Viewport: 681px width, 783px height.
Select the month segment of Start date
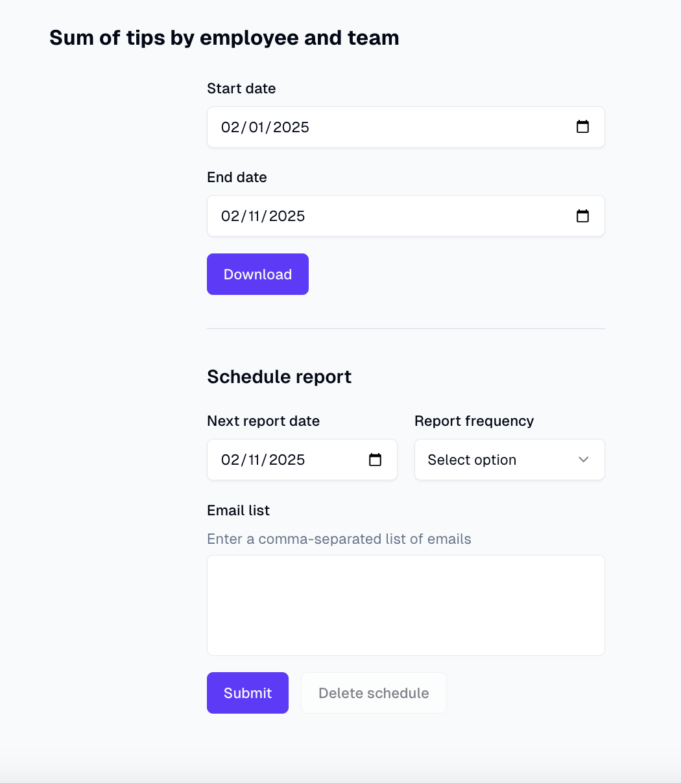pos(230,127)
